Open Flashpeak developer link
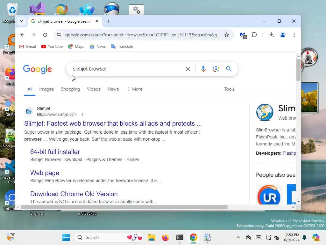The width and height of the screenshot is (326, 245). pyautogui.click(x=289, y=153)
